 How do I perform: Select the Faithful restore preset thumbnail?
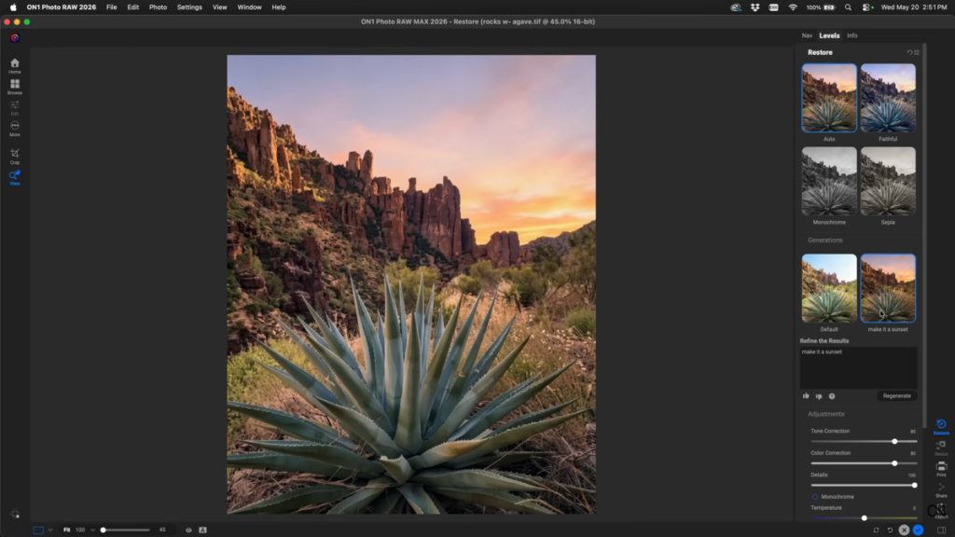tap(888, 98)
